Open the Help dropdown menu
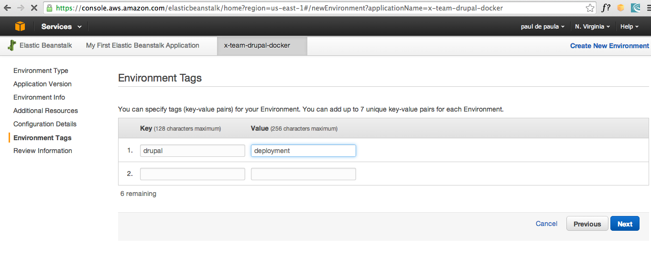 [629, 27]
